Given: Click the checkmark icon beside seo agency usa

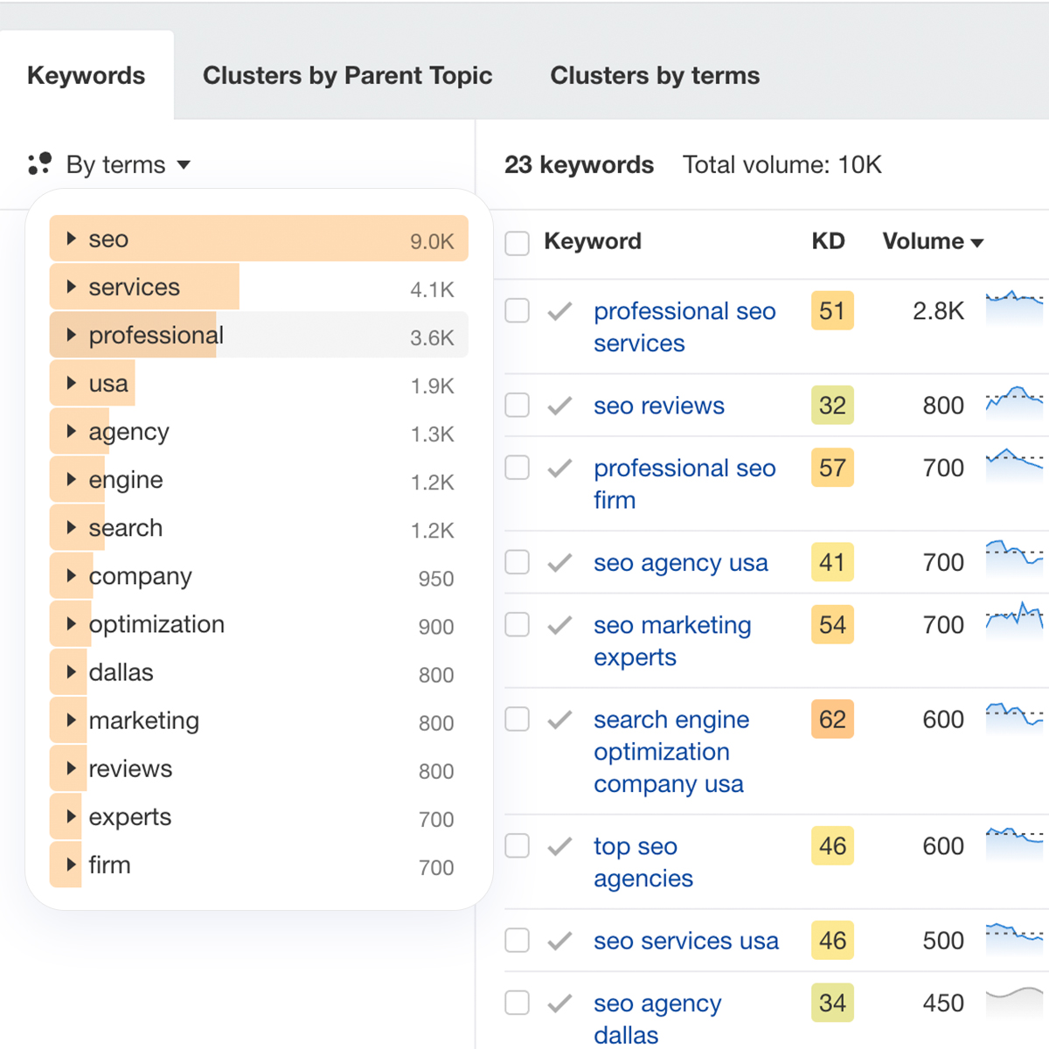Looking at the screenshot, I should (559, 563).
